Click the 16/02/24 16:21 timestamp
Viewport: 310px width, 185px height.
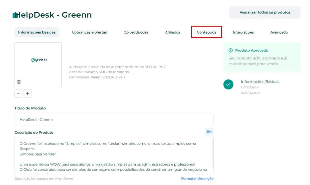pos(251,93)
